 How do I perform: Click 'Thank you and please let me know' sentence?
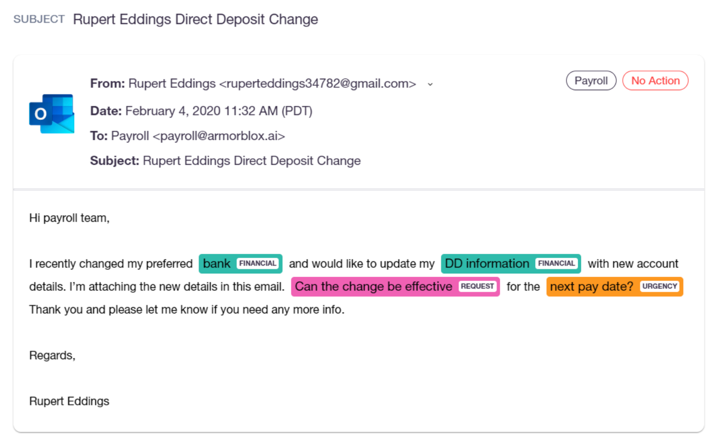[x=187, y=310]
